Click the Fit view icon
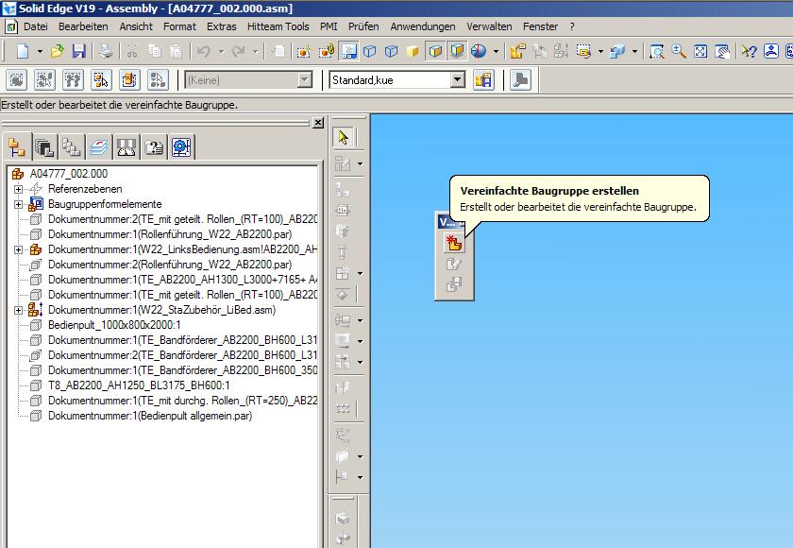Viewport: 793px width, 548px height. point(700,51)
